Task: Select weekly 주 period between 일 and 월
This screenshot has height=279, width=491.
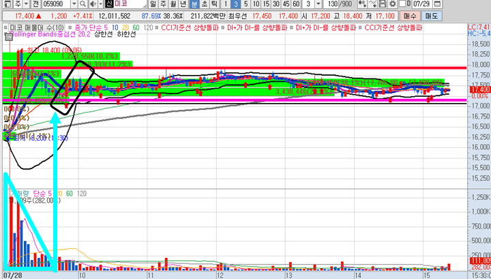Action: 163,4
